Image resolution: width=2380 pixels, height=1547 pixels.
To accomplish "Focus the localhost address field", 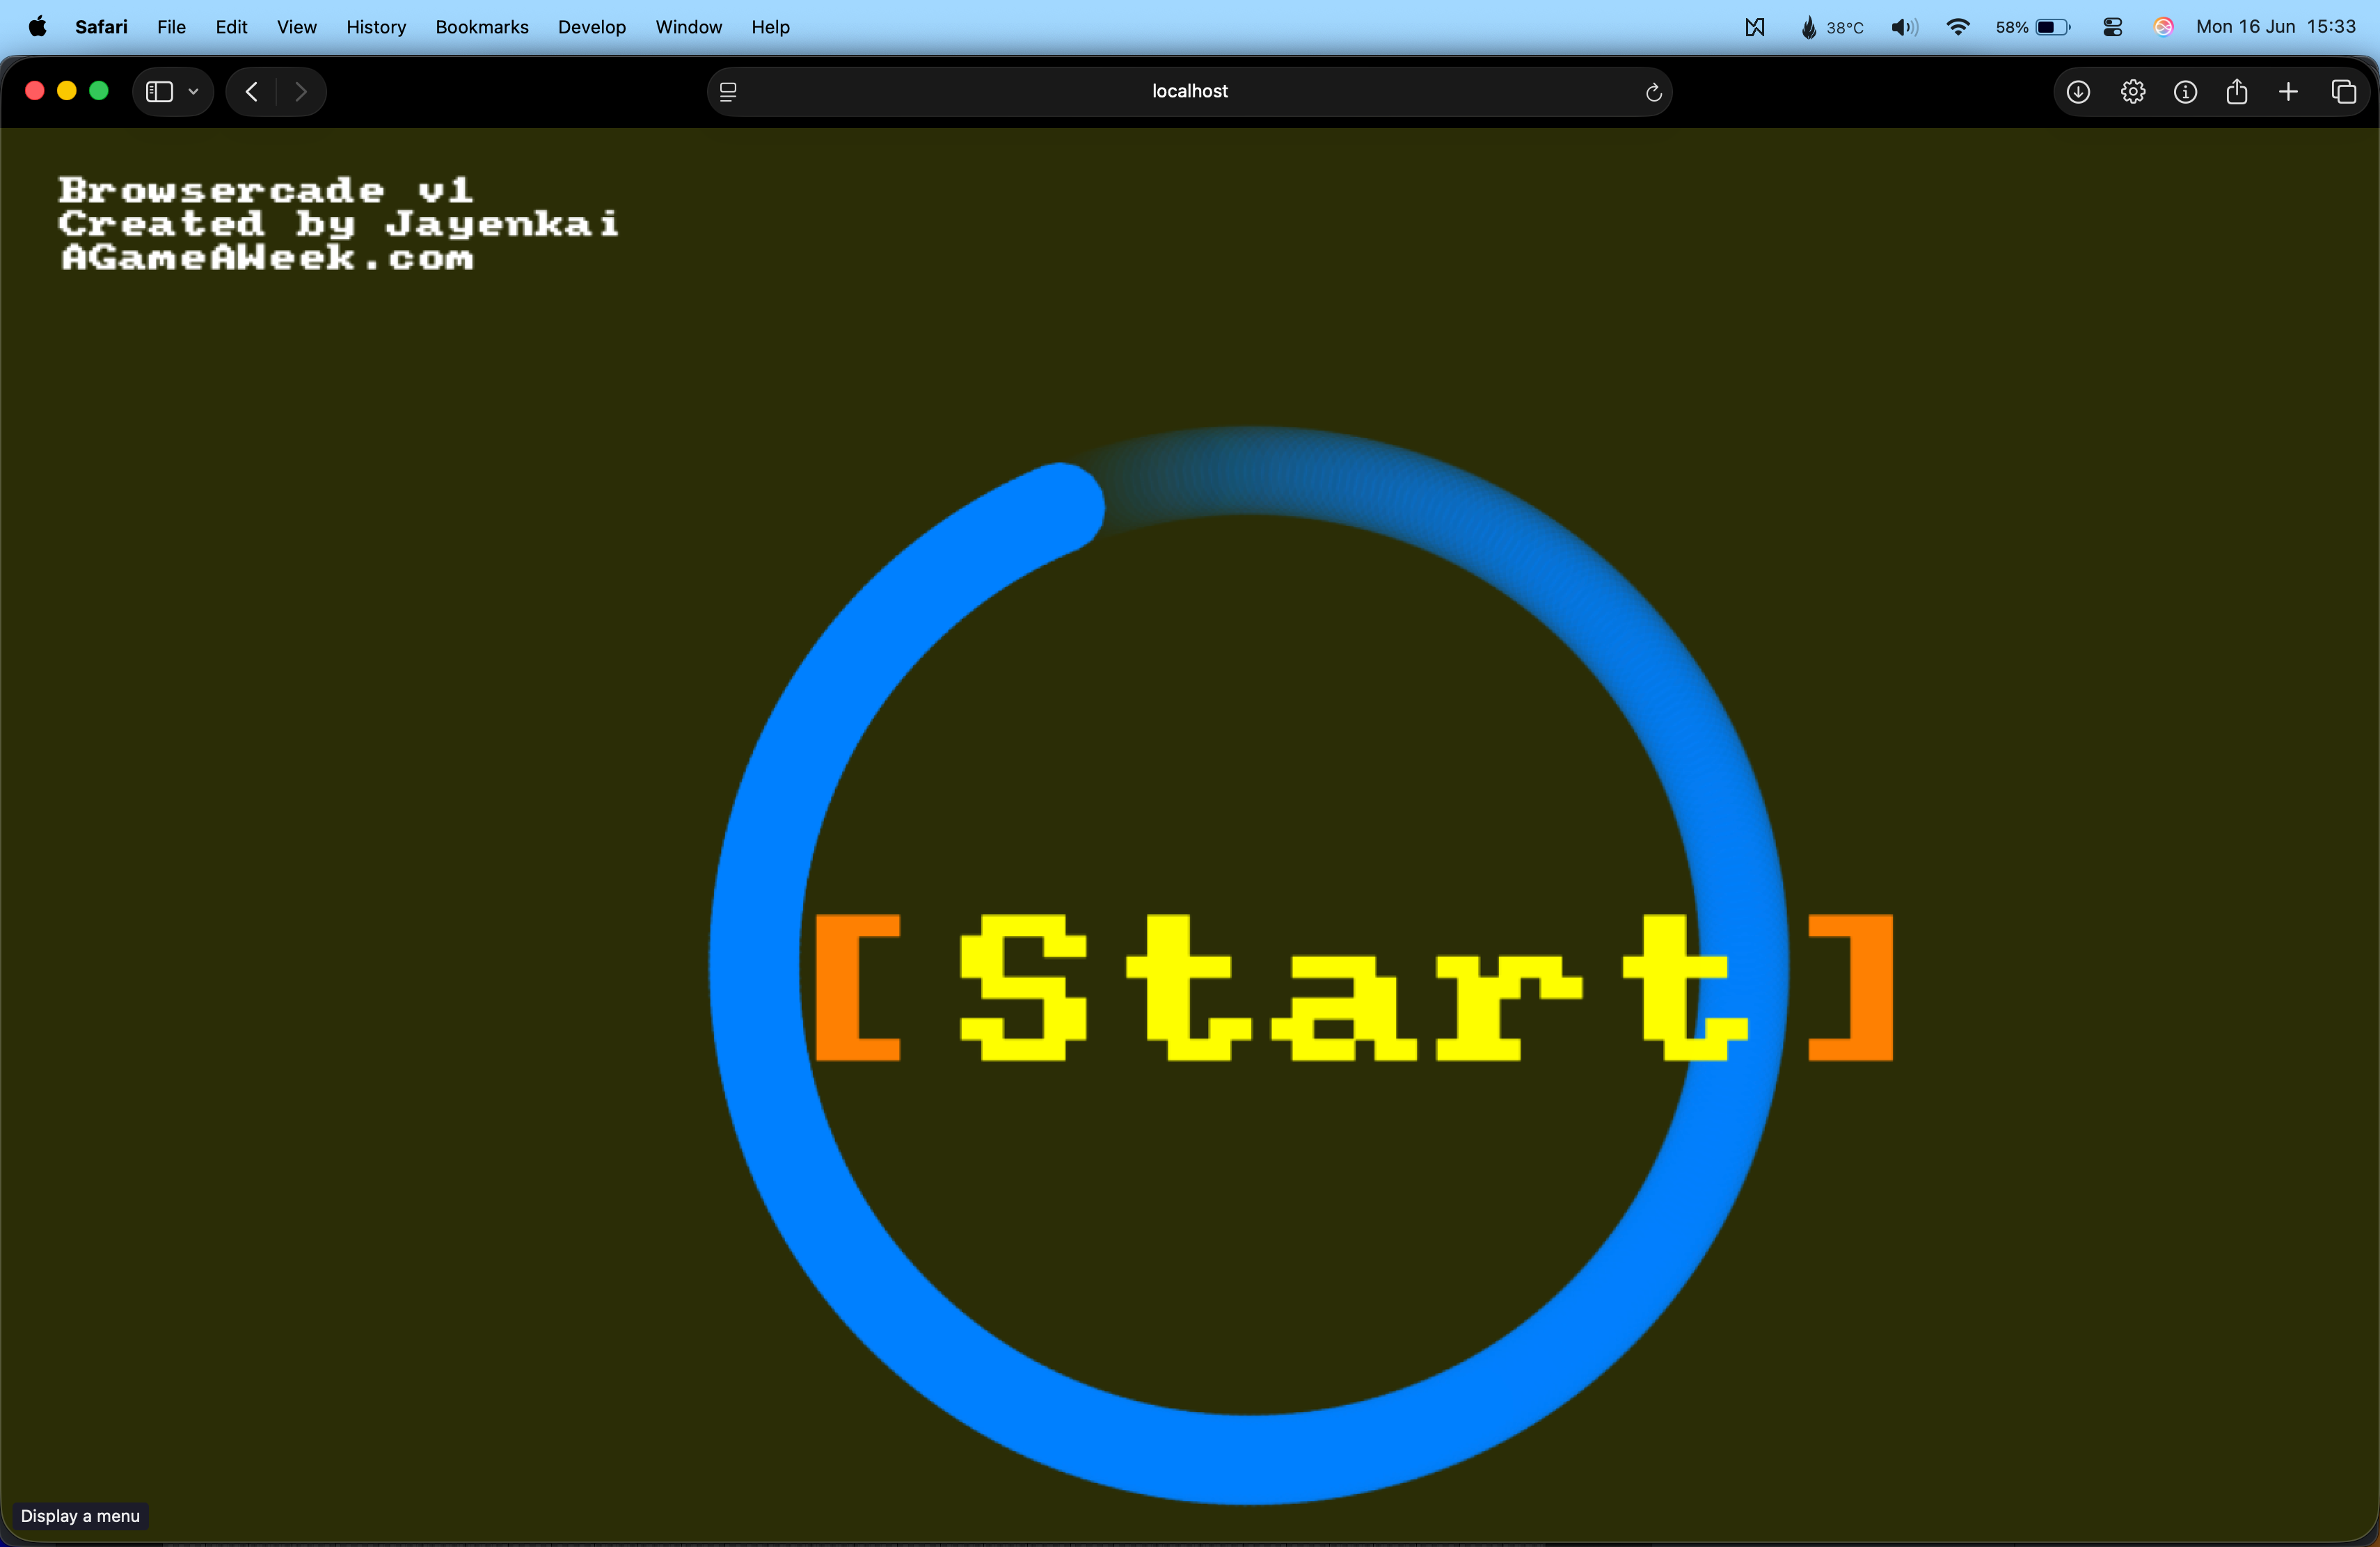I will [1190, 92].
